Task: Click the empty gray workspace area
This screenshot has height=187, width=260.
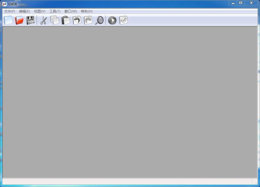Action: 130,102
